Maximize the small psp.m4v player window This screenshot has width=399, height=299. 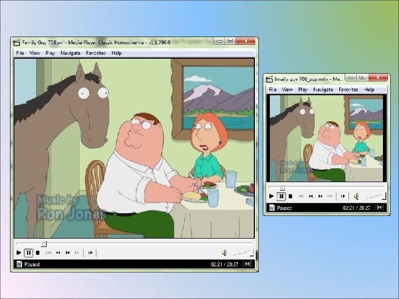[x=362, y=78]
